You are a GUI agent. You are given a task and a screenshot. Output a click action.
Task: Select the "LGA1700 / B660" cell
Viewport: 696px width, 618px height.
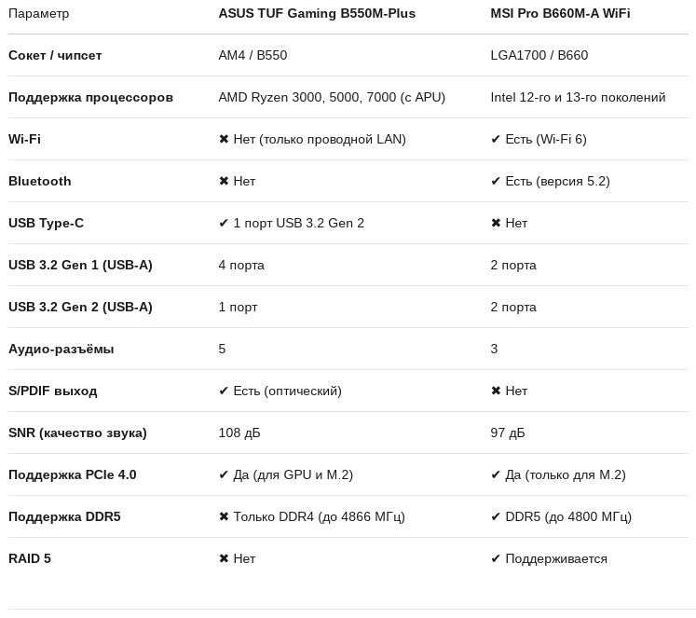tap(539, 55)
